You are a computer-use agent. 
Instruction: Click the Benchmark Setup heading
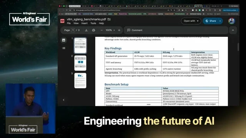[116, 84]
